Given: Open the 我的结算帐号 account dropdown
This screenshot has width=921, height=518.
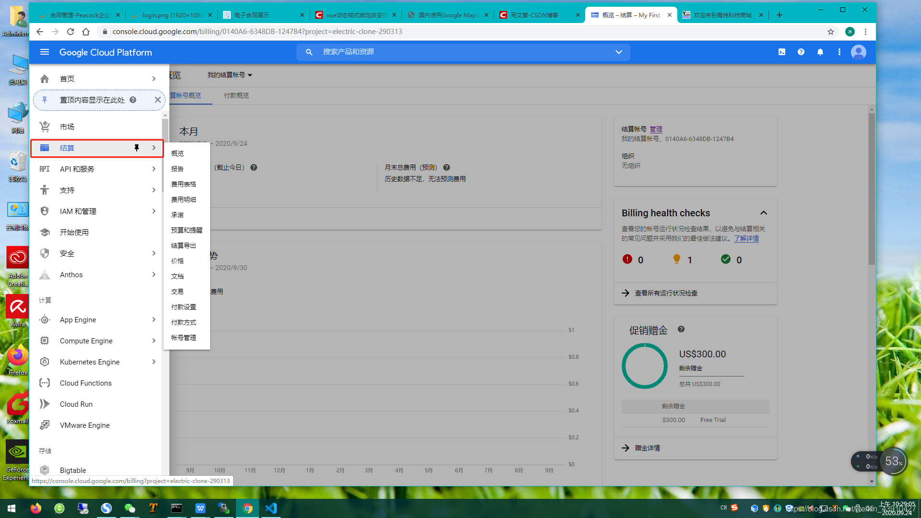Looking at the screenshot, I should point(230,75).
